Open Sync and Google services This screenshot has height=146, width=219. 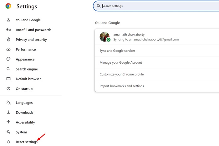coord(157,51)
